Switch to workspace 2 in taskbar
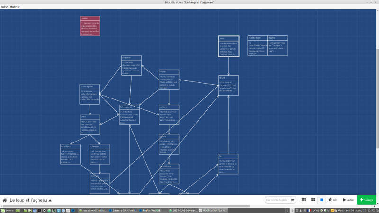The width and height of the screenshot is (379, 213). click(292, 211)
